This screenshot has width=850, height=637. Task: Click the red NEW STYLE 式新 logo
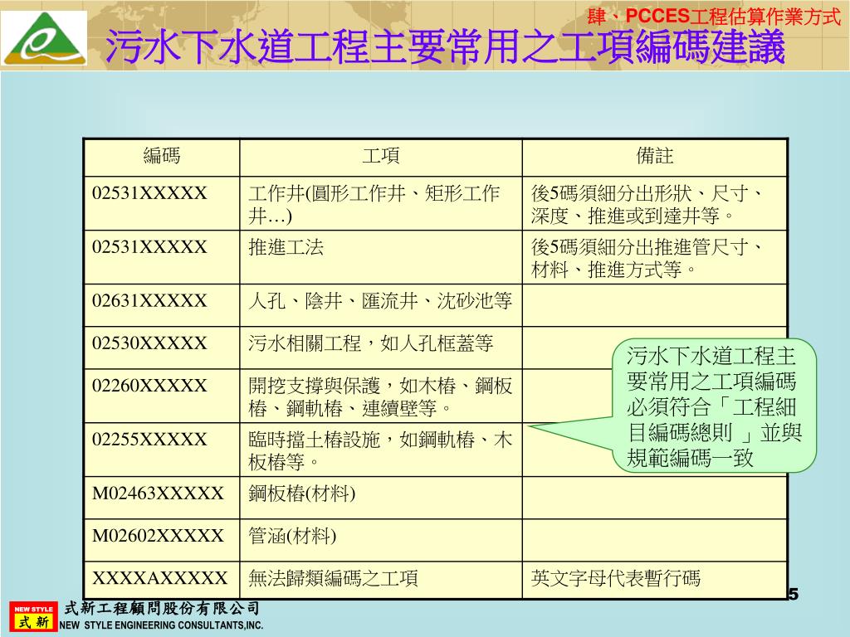(x=33, y=617)
